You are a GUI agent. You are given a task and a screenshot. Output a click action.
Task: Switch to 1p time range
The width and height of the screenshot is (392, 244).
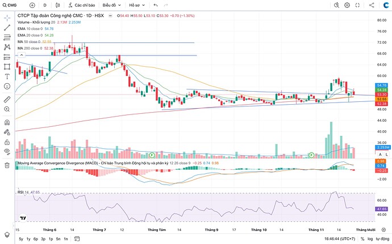[x=51, y=239]
